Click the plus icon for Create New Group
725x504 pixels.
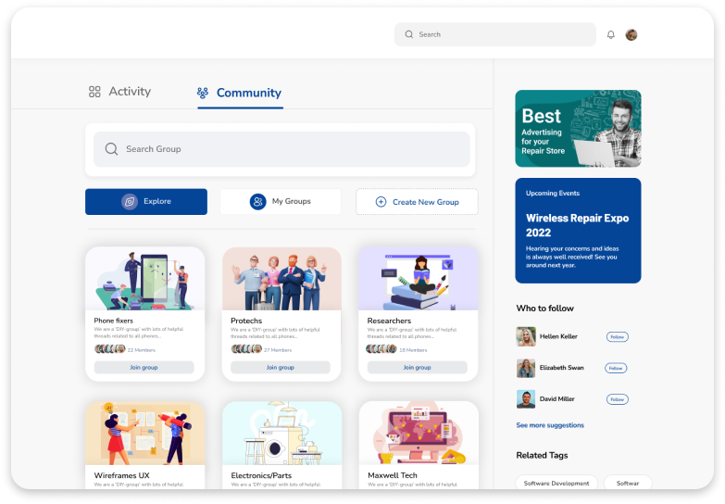coord(381,202)
